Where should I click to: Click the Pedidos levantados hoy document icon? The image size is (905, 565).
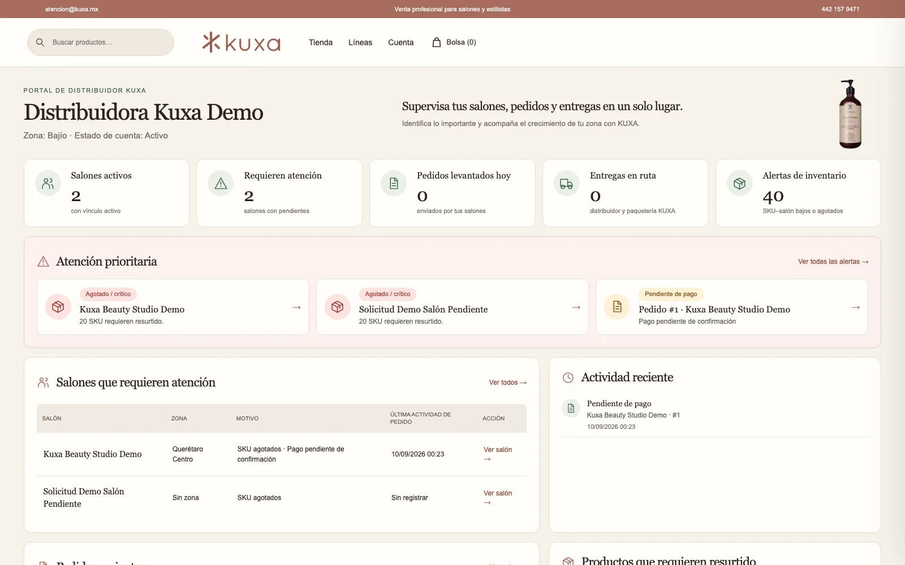[x=394, y=184]
